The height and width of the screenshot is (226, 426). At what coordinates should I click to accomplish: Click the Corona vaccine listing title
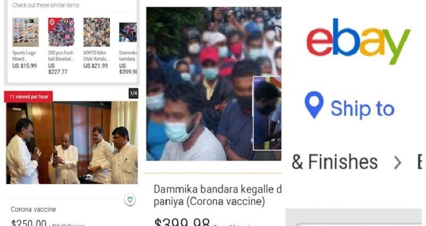[33, 210]
